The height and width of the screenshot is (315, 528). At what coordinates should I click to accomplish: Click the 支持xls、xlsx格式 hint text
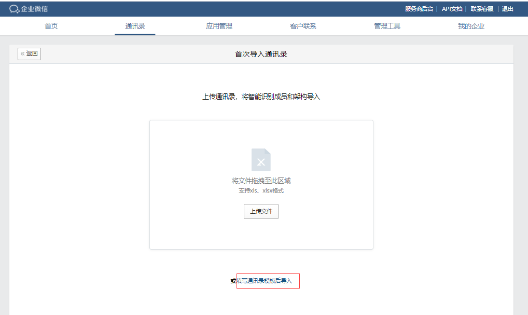pos(261,190)
